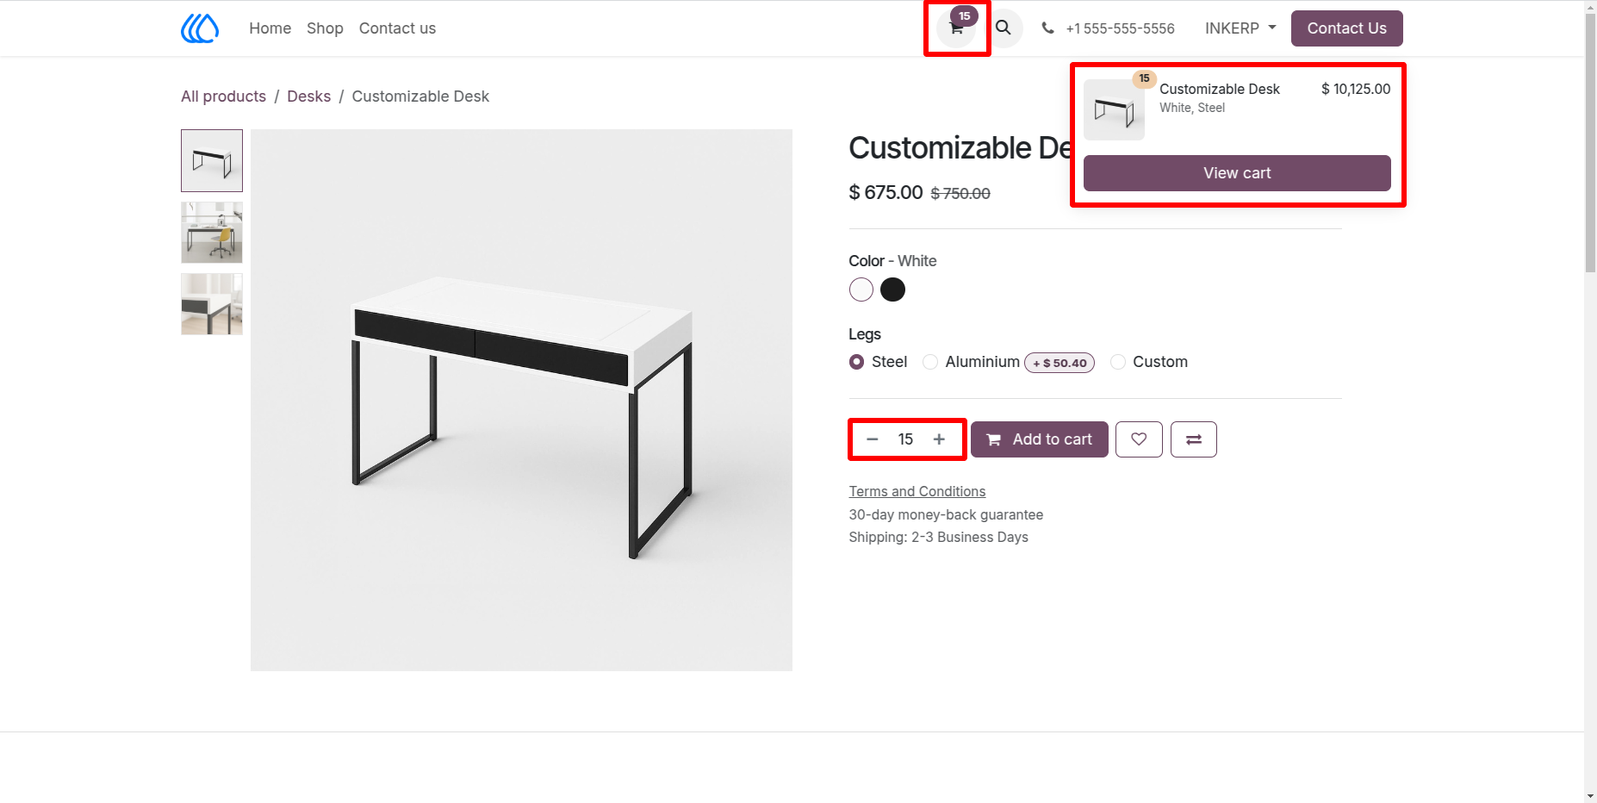Add product to wishlist heart icon
The width and height of the screenshot is (1597, 803).
[1139, 439]
